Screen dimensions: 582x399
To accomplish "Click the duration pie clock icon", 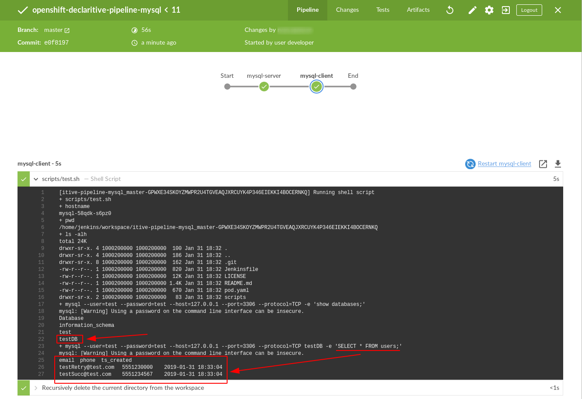I will [x=134, y=30].
